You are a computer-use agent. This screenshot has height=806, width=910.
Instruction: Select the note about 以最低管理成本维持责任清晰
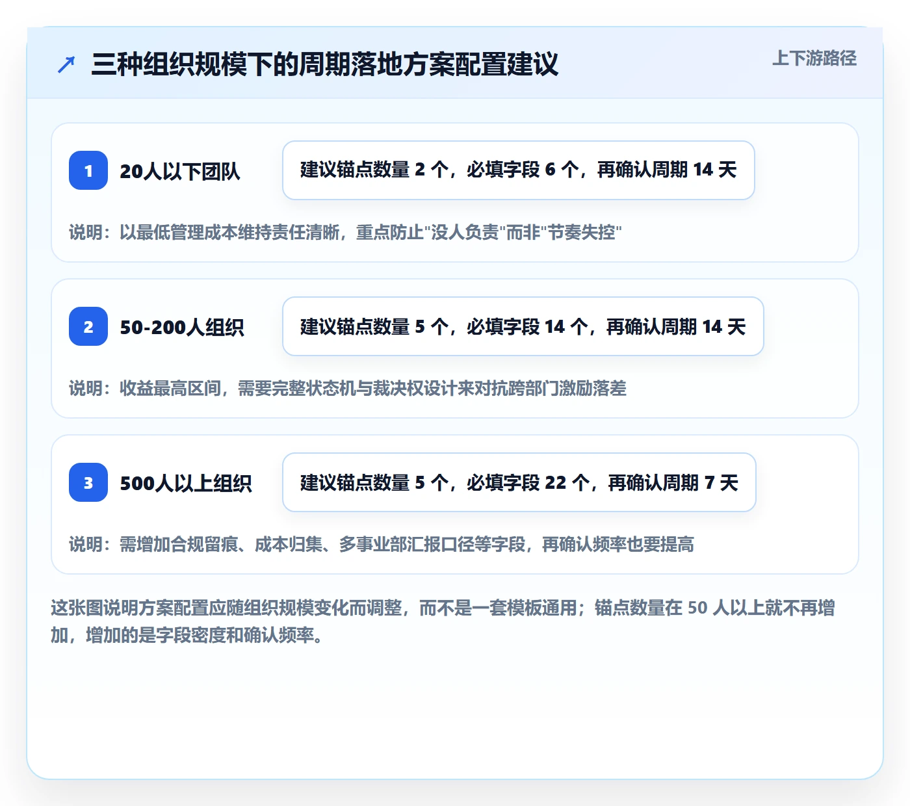click(x=346, y=232)
